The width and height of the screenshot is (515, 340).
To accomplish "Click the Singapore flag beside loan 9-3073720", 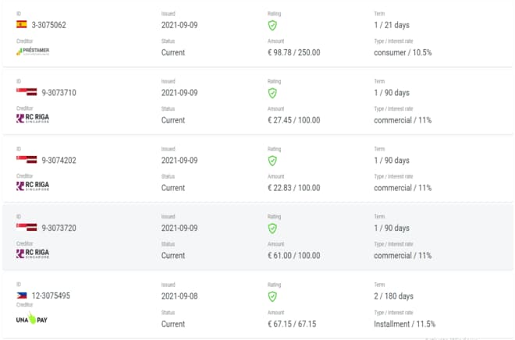I will point(27,227).
